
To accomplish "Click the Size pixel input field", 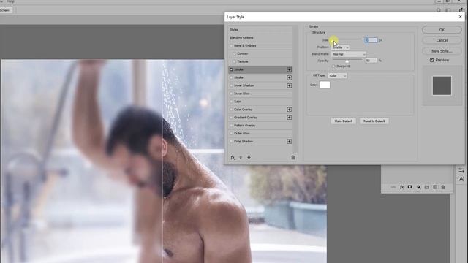I will coord(371,40).
